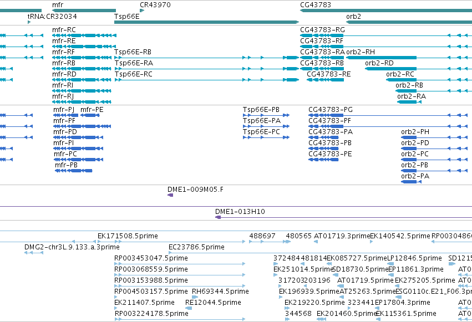Click BAC end DME1-009M05.F
Image resolution: width=472 pixels, height=322 pixels.
point(170,195)
